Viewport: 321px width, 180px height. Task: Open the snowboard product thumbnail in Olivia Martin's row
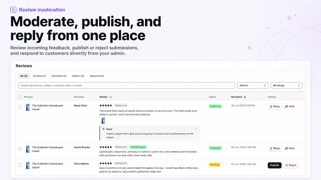(x=28, y=166)
